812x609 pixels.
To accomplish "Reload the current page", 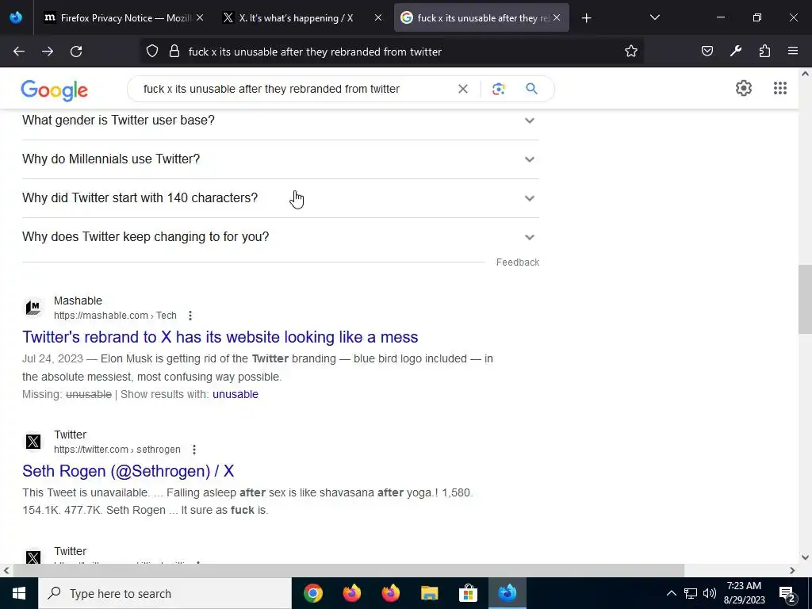I will 76,52.
